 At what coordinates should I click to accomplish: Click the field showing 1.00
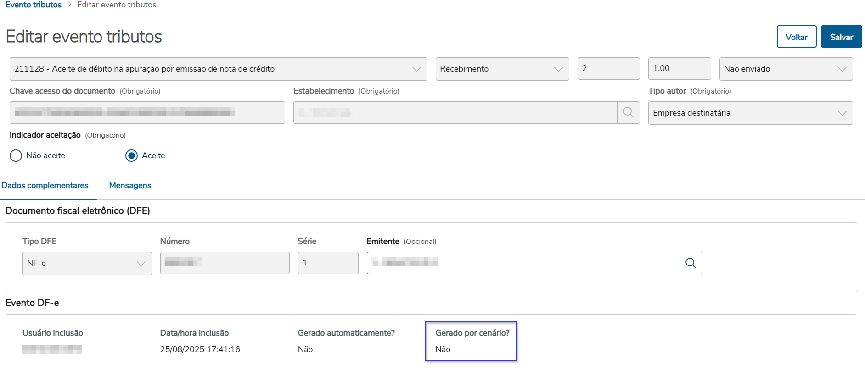pyautogui.click(x=679, y=69)
